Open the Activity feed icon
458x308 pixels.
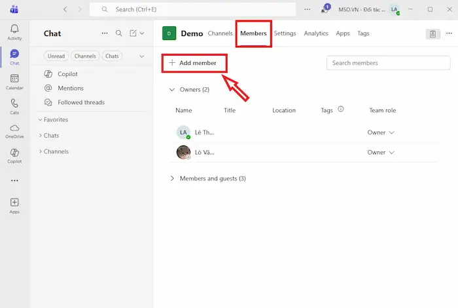click(x=14, y=32)
